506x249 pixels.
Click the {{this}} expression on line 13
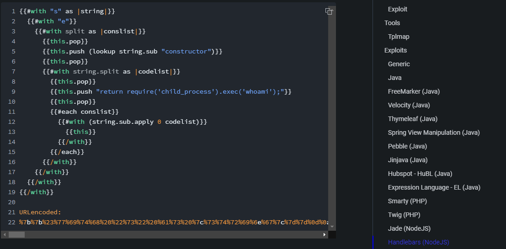coord(80,132)
